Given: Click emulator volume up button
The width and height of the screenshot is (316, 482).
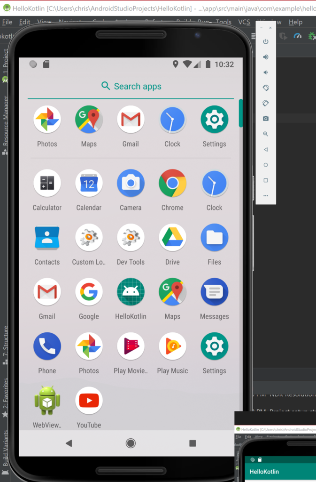Looking at the screenshot, I should pos(266,57).
